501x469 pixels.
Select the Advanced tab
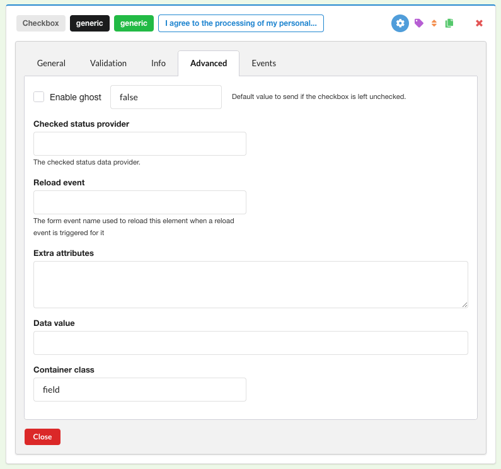pyautogui.click(x=209, y=63)
